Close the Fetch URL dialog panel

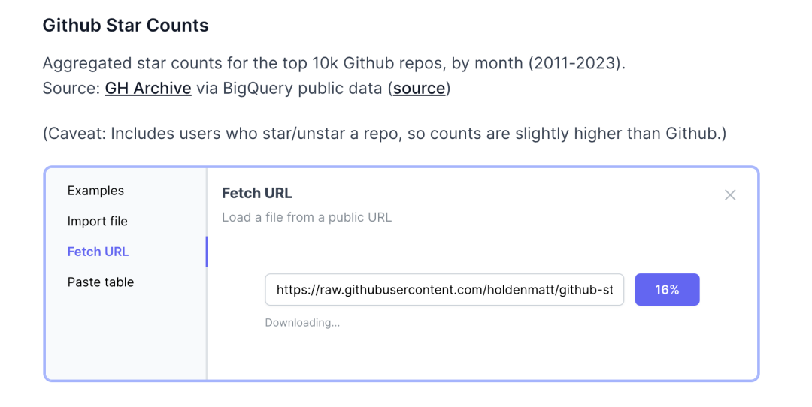pos(729,195)
